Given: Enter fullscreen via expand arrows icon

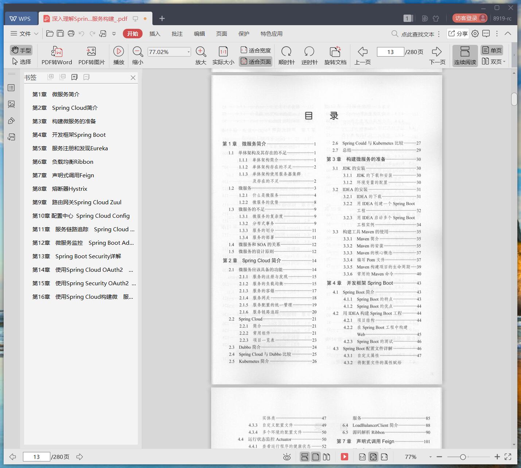Looking at the screenshot, I should [x=508, y=457].
